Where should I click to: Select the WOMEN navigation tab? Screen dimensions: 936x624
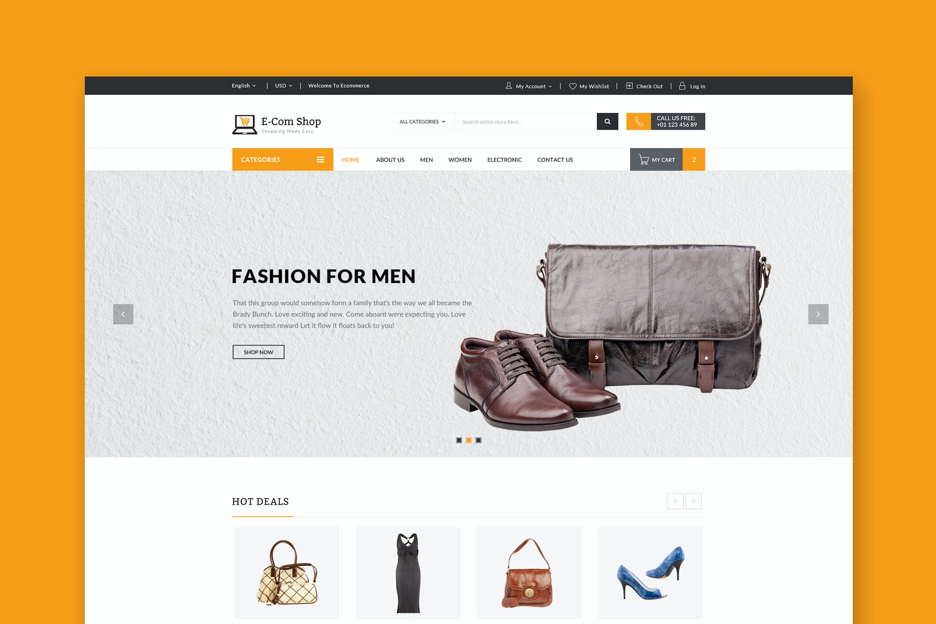460,159
